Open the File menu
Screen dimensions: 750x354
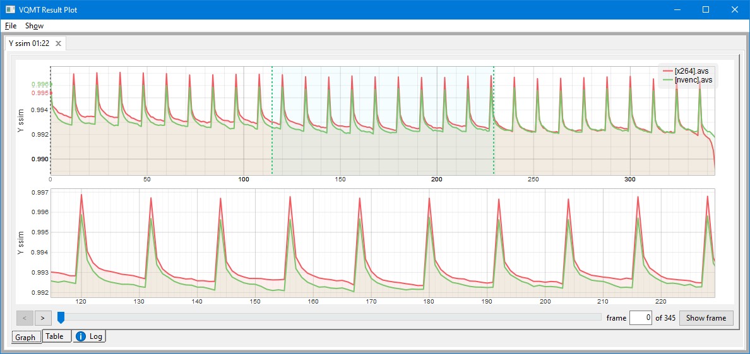(x=11, y=26)
